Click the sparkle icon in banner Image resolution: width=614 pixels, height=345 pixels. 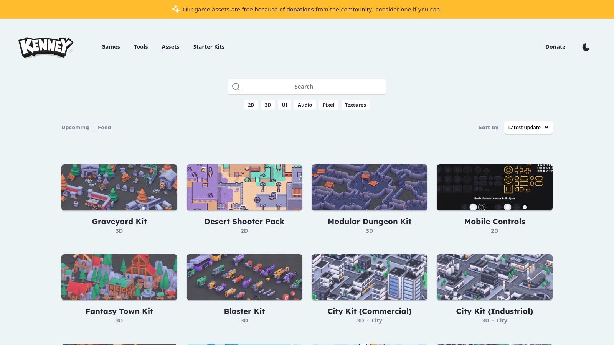point(176,10)
